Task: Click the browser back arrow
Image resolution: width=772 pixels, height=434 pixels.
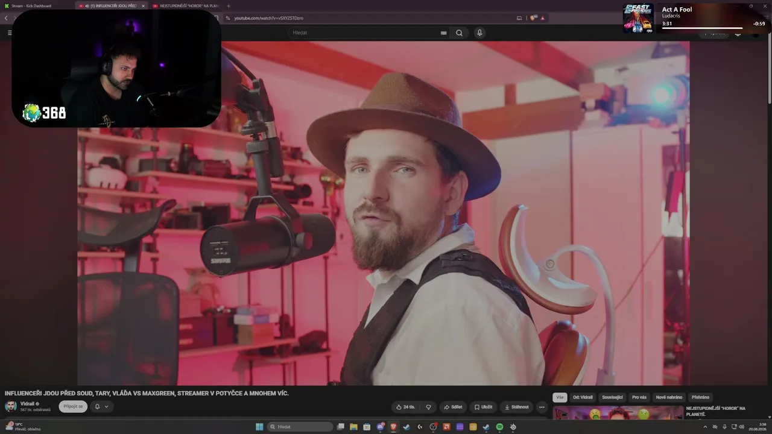Action: click(6, 18)
